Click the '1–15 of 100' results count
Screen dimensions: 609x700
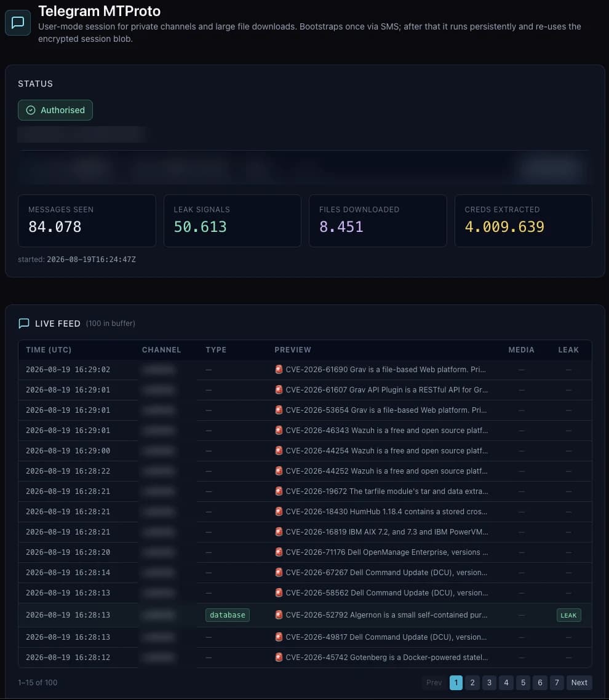(38, 683)
